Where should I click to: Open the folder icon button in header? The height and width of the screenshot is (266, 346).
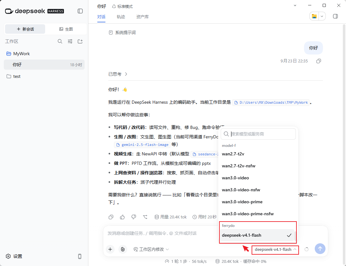tap(314, 16)
